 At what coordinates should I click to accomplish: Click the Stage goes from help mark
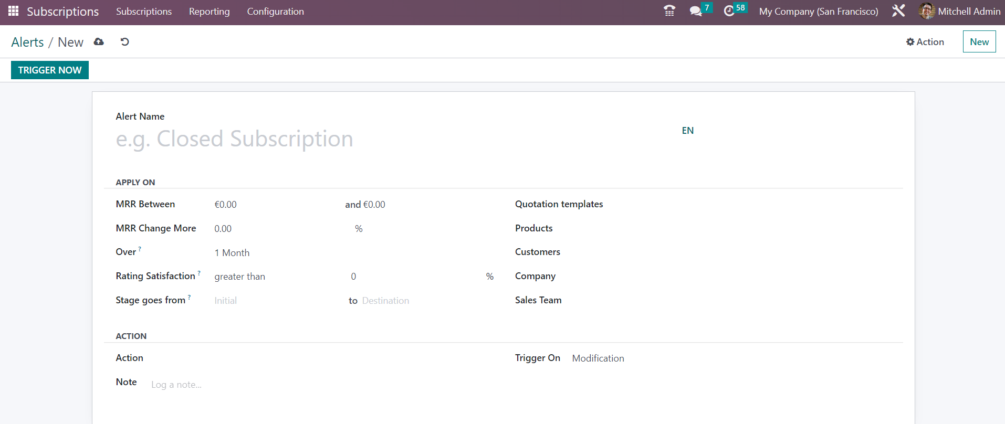coord(190,297)
